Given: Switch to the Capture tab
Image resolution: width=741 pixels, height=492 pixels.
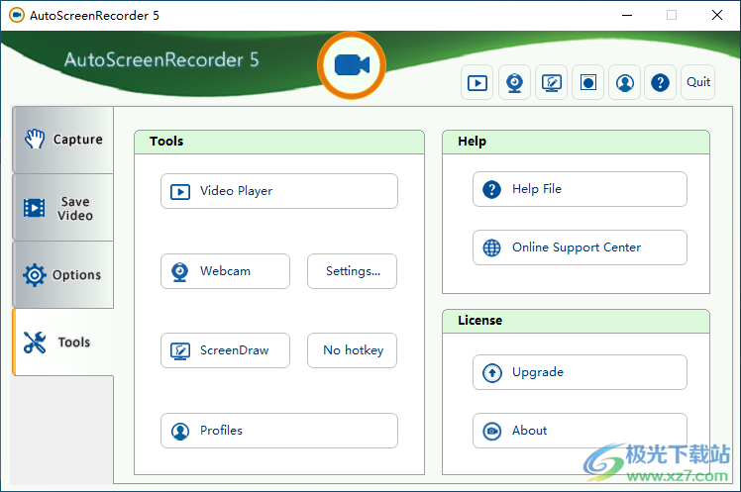Looking at the screenshot, I should 62,140.
